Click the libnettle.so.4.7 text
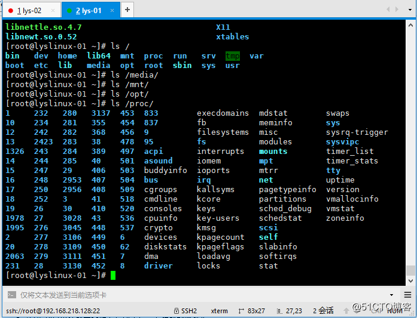Image resolution: width=417 pixels, height=318 pixels. (x=44, y=27)
